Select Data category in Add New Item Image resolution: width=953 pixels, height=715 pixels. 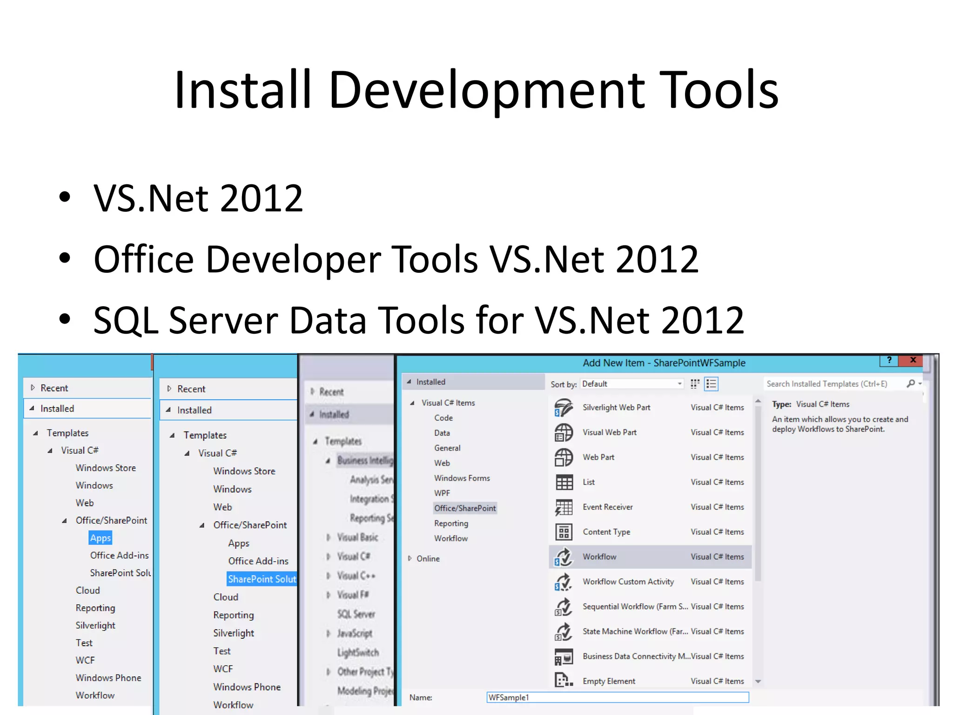(442, 433)
